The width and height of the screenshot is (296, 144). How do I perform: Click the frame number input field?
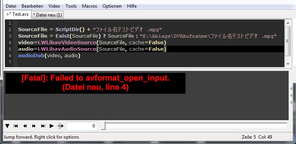pos(82,126)
